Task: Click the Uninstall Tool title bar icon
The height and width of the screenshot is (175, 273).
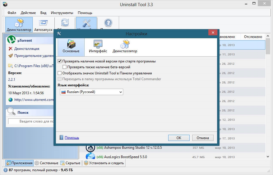Action: pyautogui.click(x=5, y=4)
